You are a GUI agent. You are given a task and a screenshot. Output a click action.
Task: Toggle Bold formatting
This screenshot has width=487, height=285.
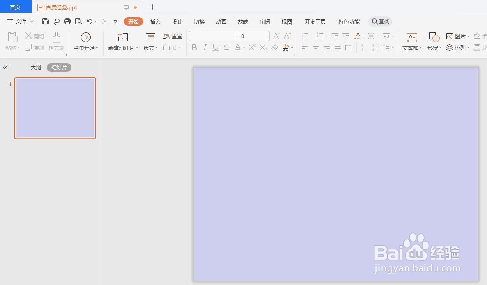(x=194, y=47)
